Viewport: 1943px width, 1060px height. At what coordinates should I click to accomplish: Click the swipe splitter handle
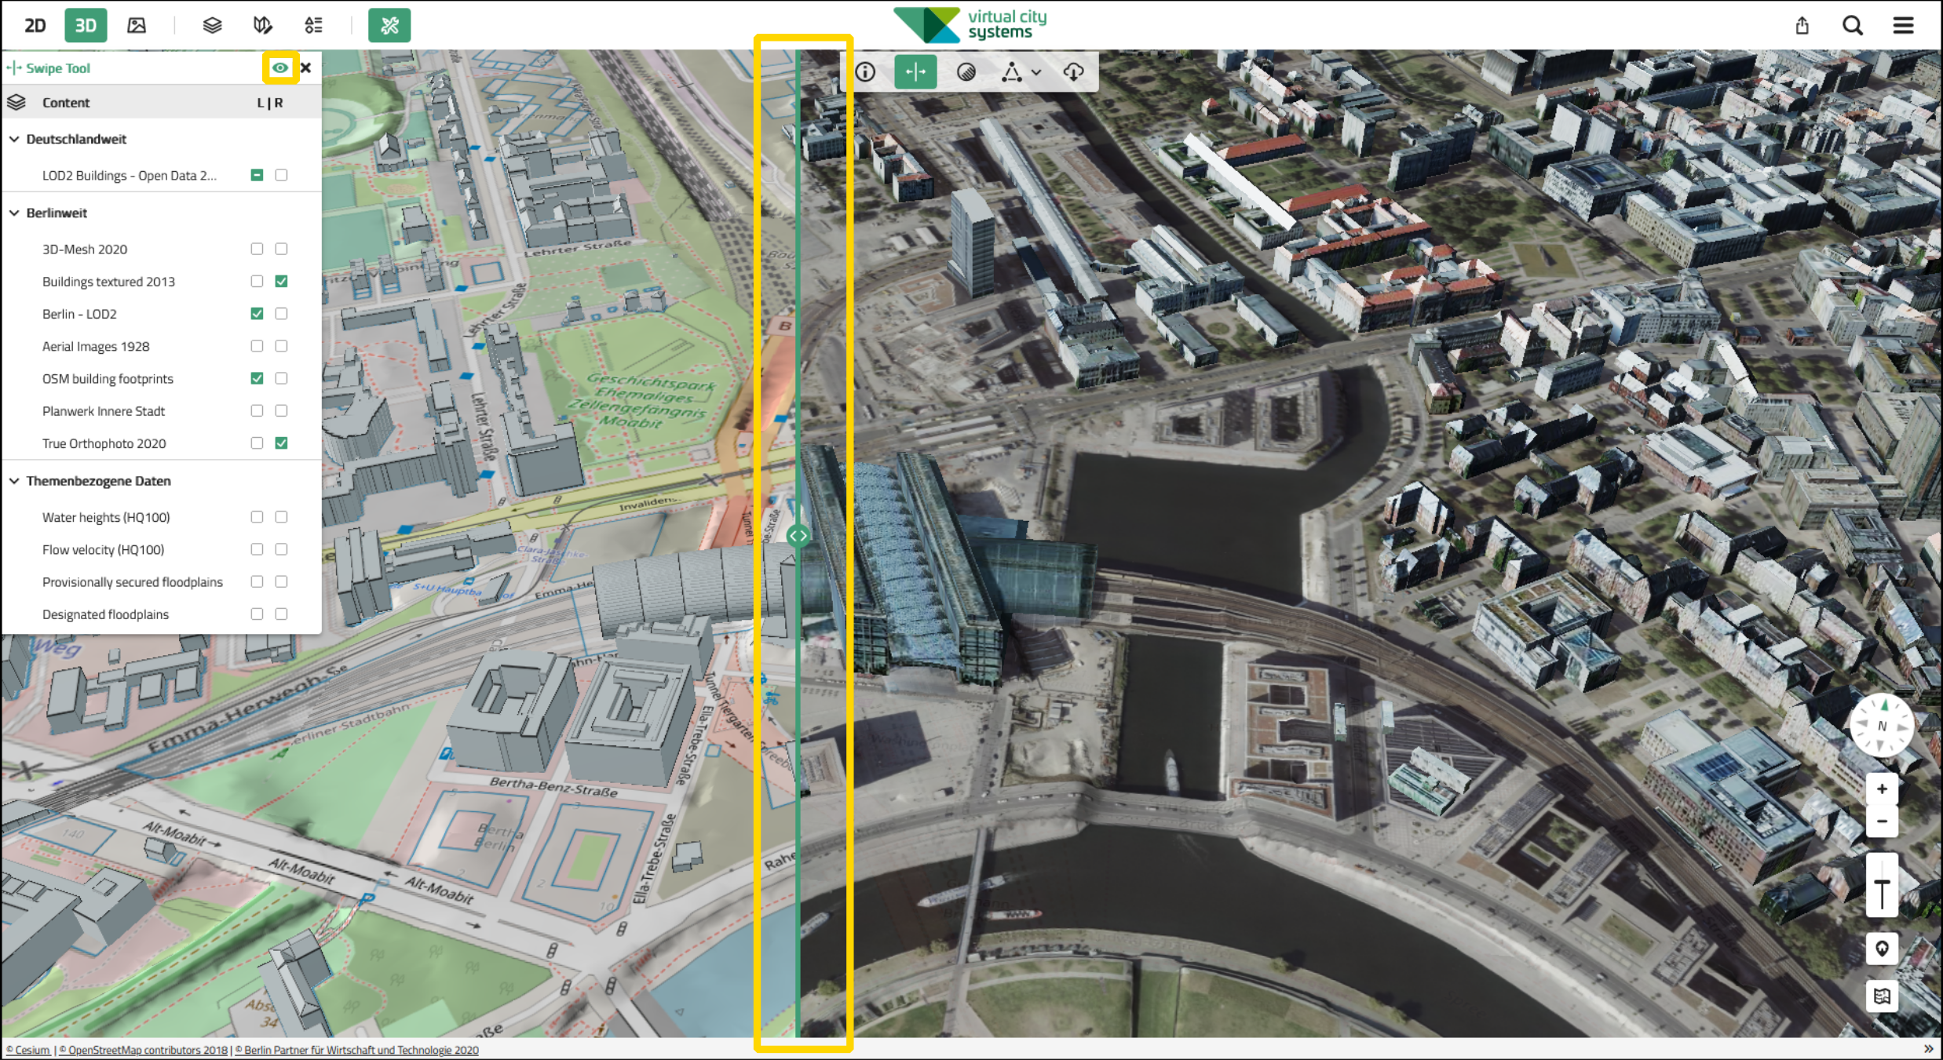(798, 536)
